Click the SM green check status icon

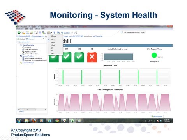[67, 57]
